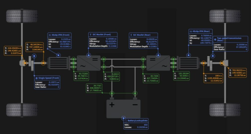Click the blue probe beneath the battery
Viewport: 251px width, 134px height.
pyautogui.click(x=123, y=118)
